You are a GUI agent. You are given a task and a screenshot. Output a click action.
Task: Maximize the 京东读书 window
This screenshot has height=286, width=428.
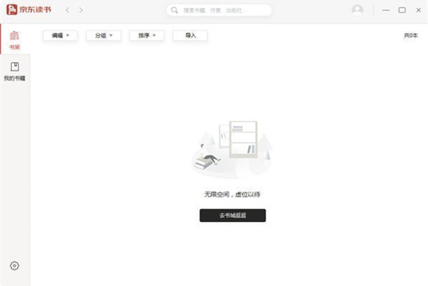click(x=402, y=10)
